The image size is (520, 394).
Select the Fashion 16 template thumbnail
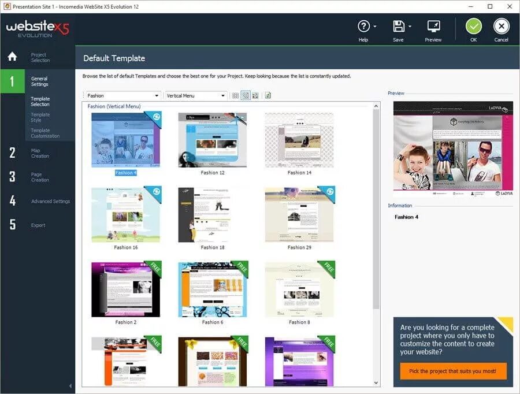126,214
